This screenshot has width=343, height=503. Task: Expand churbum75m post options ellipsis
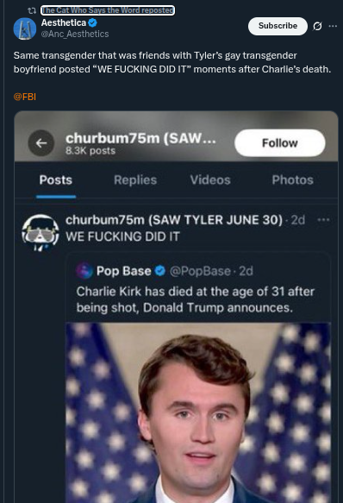[x=323, y=220]
